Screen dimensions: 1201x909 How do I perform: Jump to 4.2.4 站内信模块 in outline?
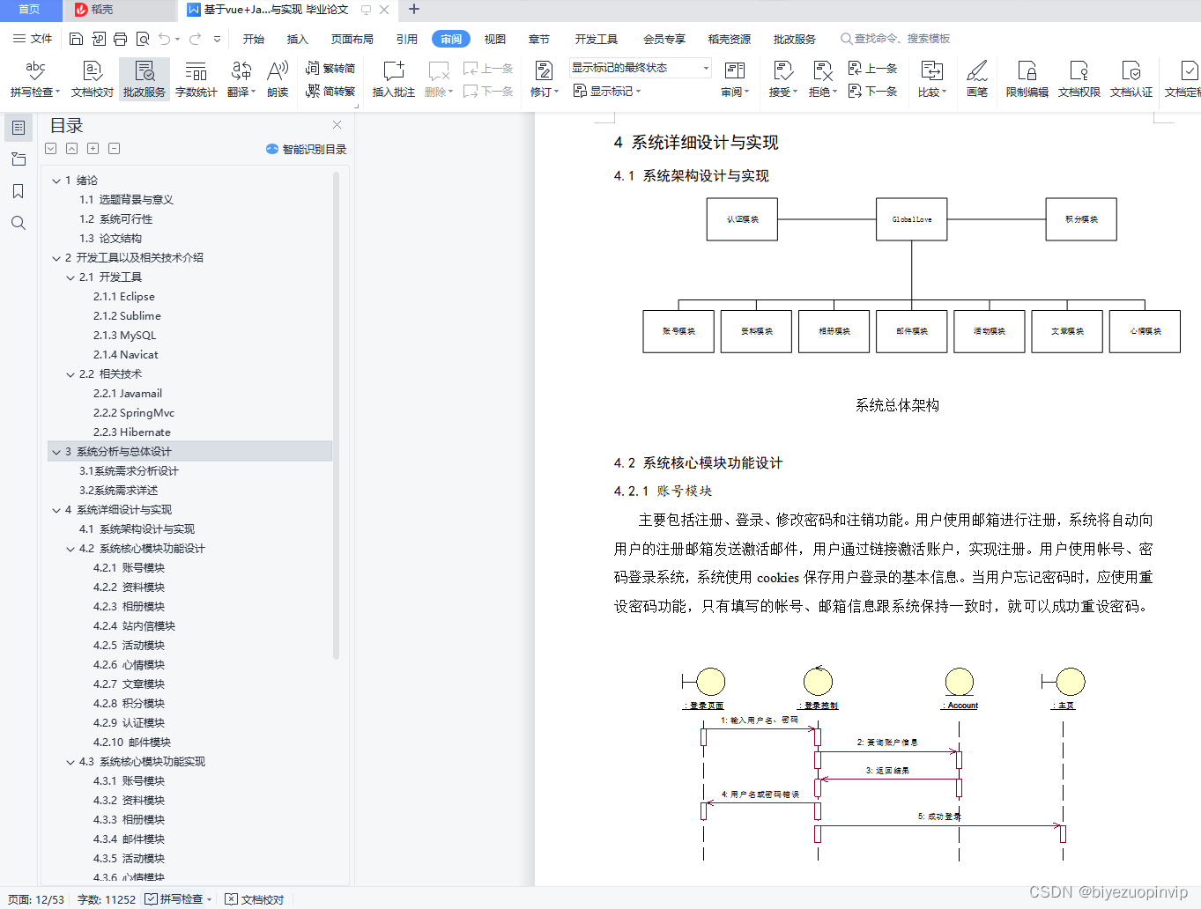tap(134, 626)
